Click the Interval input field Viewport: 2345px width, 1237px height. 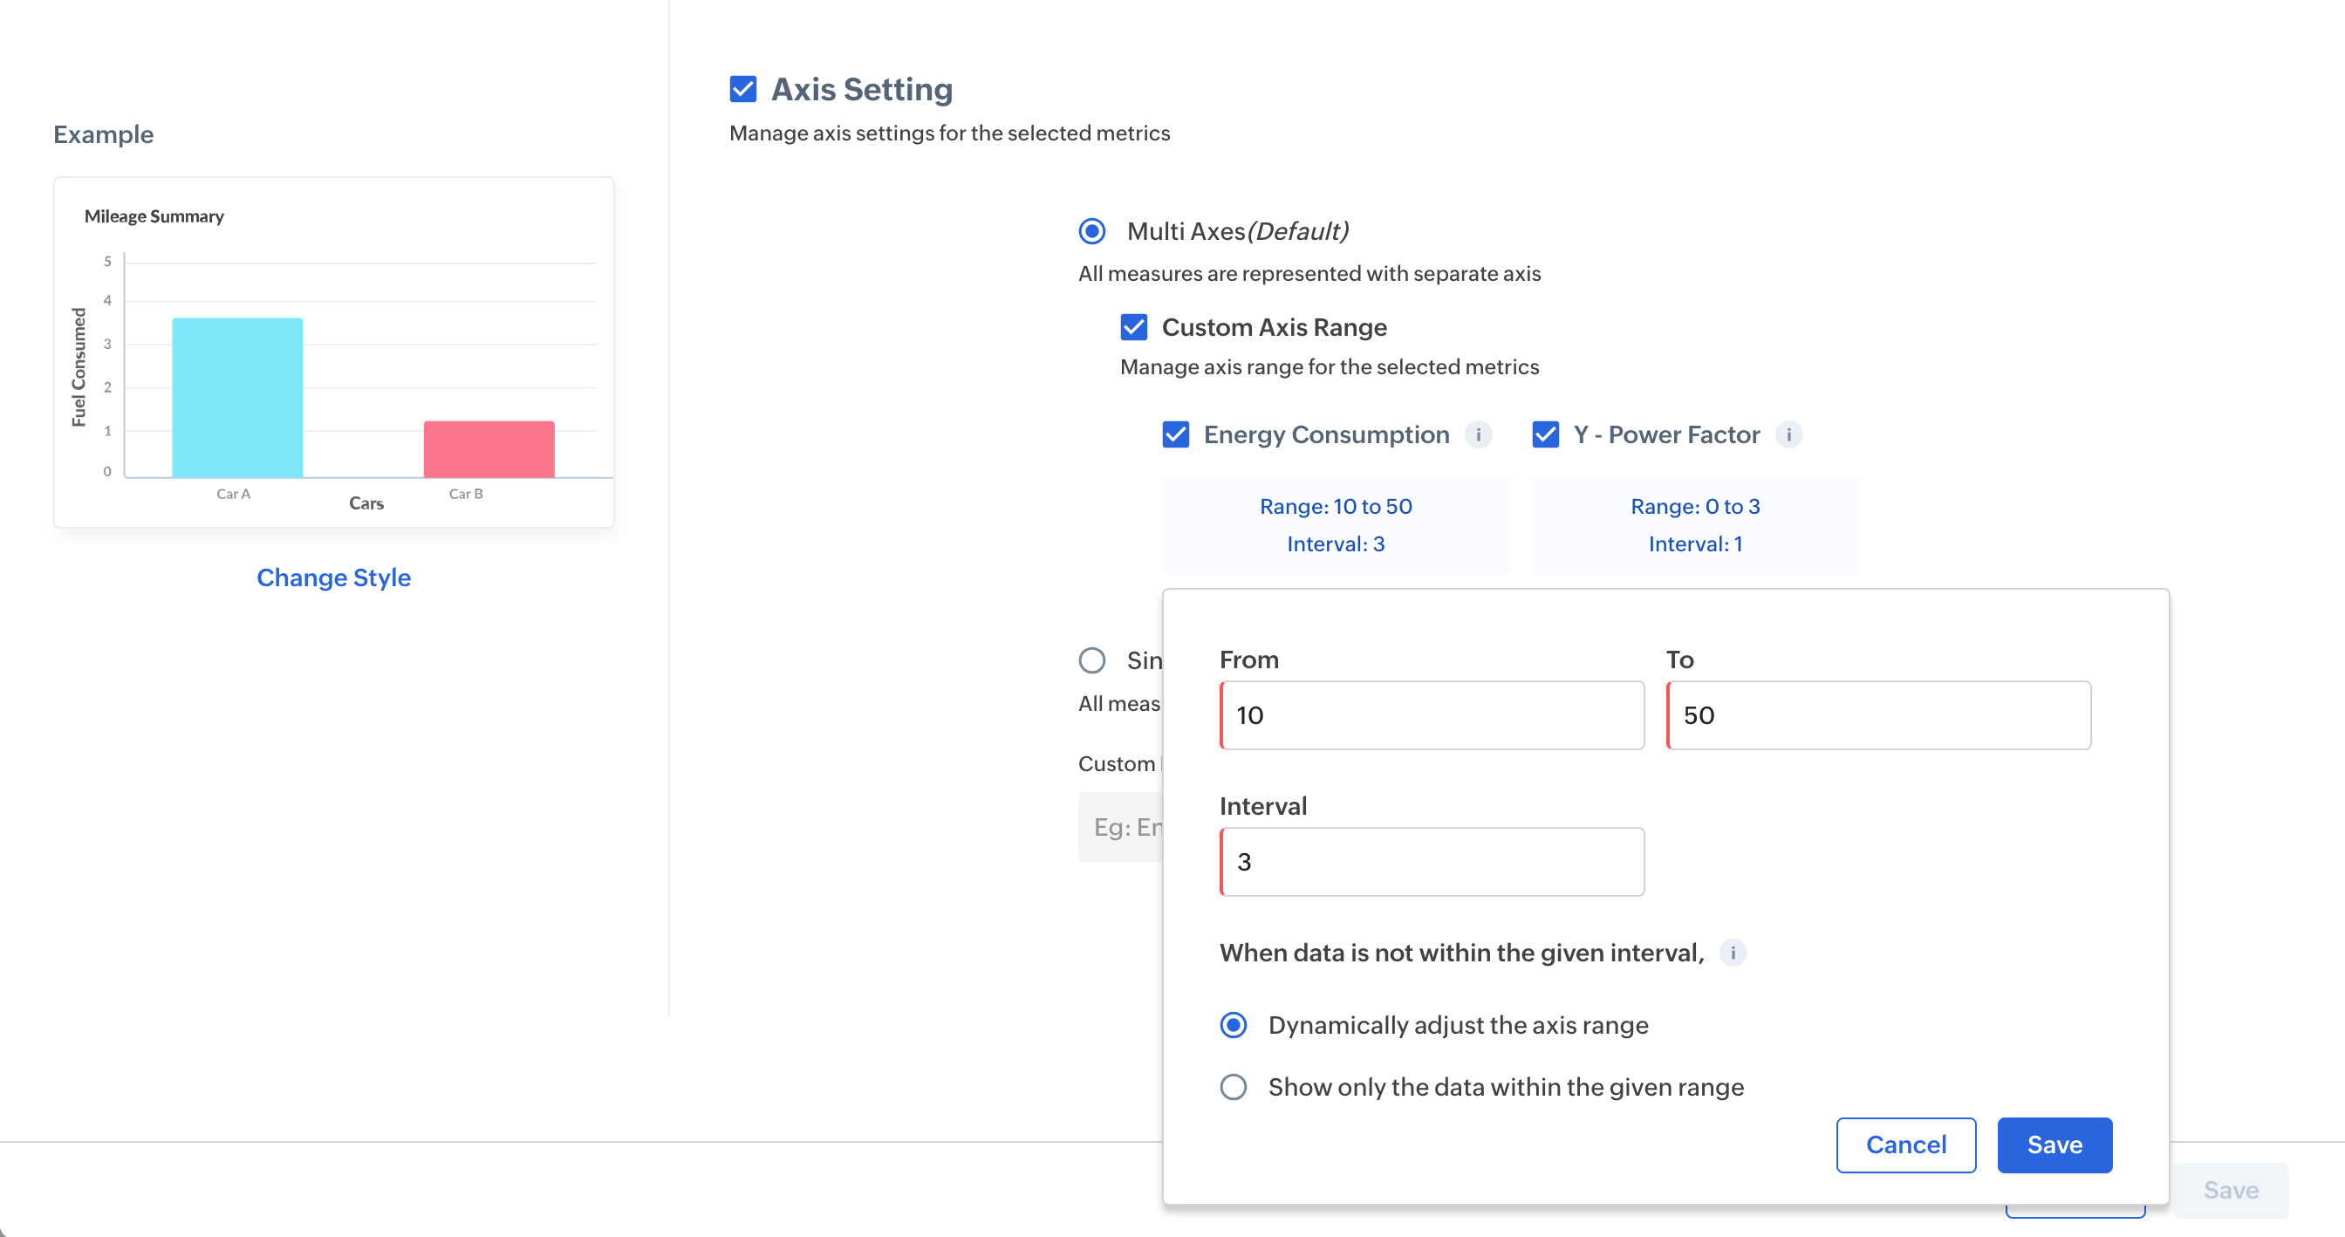point(1431,862)
